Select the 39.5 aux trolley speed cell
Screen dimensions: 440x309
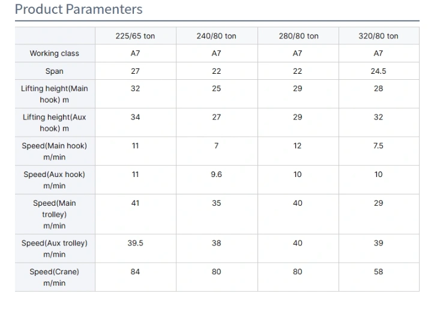click(135, 243)
